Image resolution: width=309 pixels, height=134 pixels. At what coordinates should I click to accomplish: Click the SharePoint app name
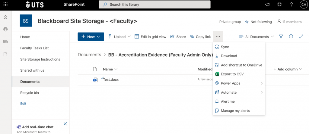point(74,4)
